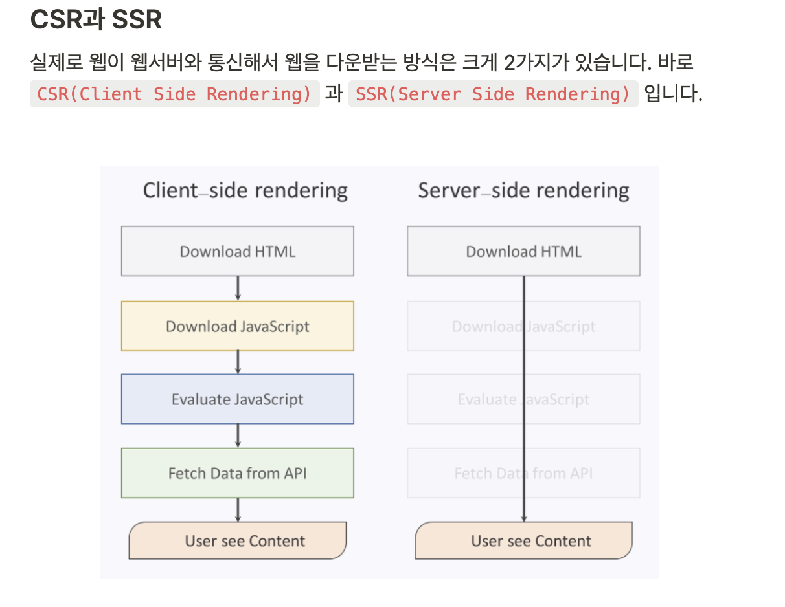Click the yellow Download JavaScript box
The width and height of the screenshot is (785, 607).
click(238, 326)
